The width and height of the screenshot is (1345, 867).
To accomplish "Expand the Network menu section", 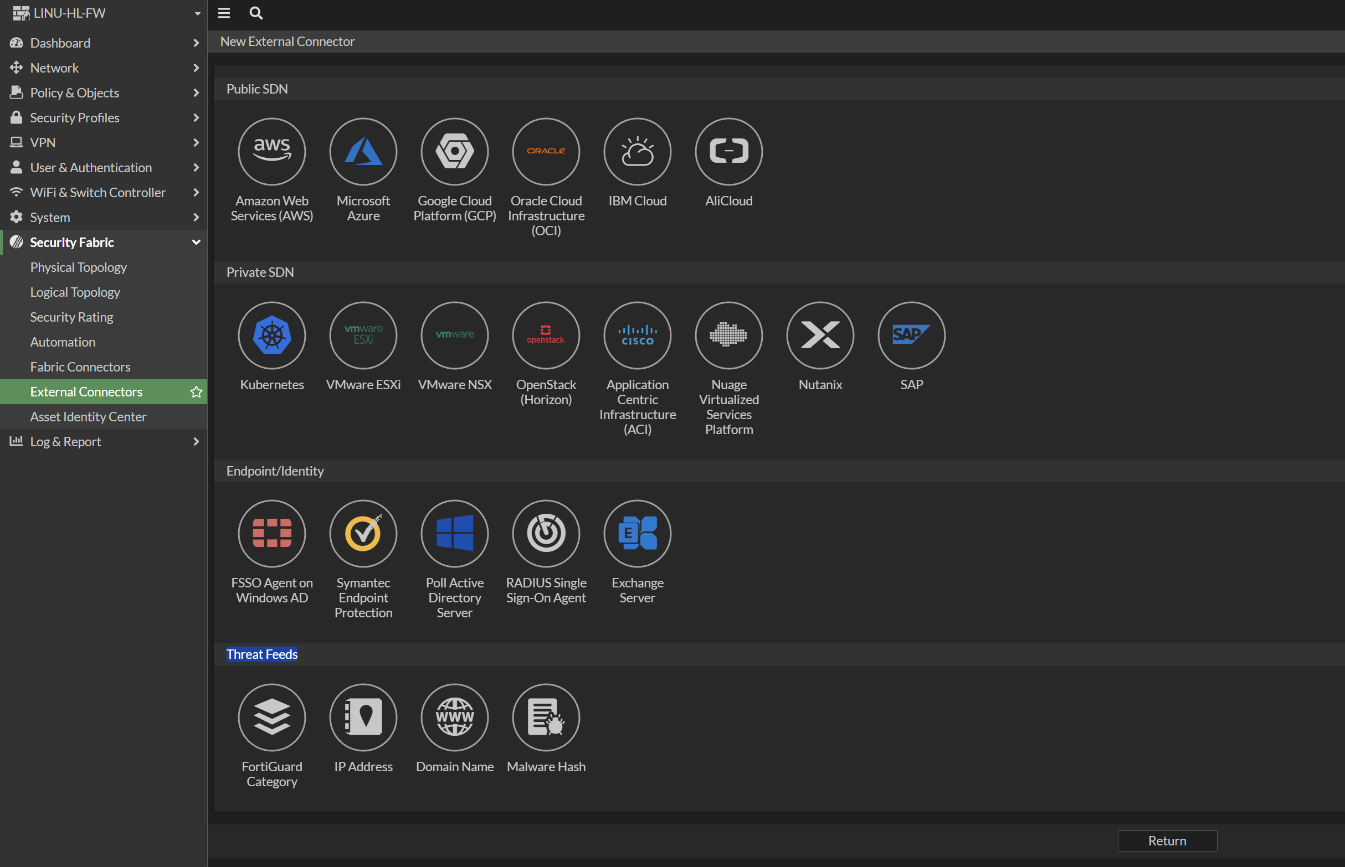I will point(104,68).
